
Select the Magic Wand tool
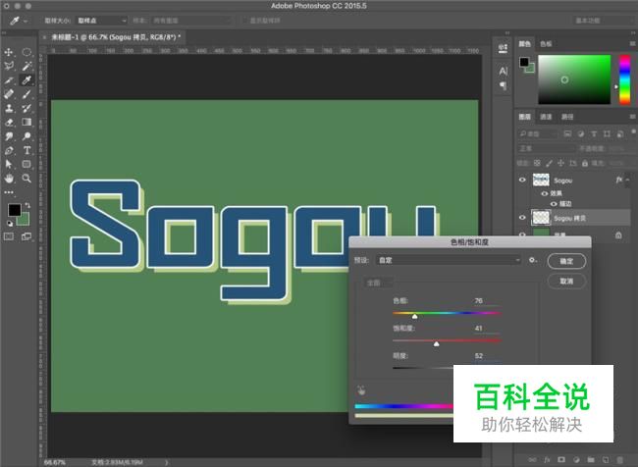[x=27, y=66]
